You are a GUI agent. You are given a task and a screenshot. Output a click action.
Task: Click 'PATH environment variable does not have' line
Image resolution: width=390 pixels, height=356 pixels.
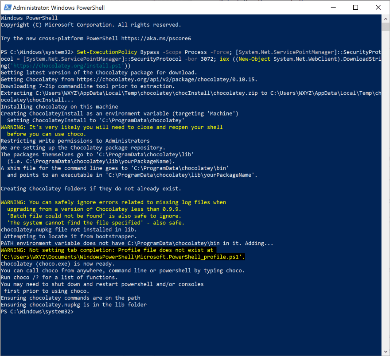[x=137, y=244]
